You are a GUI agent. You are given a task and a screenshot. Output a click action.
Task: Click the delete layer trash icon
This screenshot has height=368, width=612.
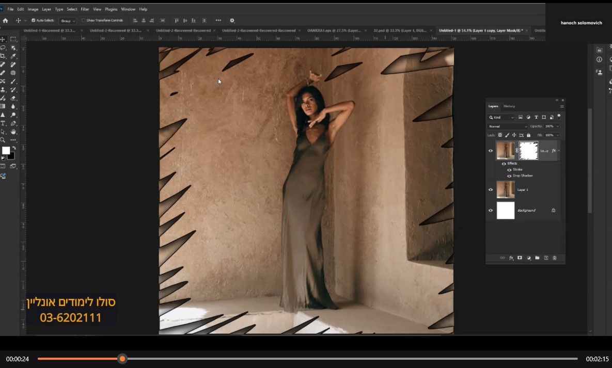point(555,258)
